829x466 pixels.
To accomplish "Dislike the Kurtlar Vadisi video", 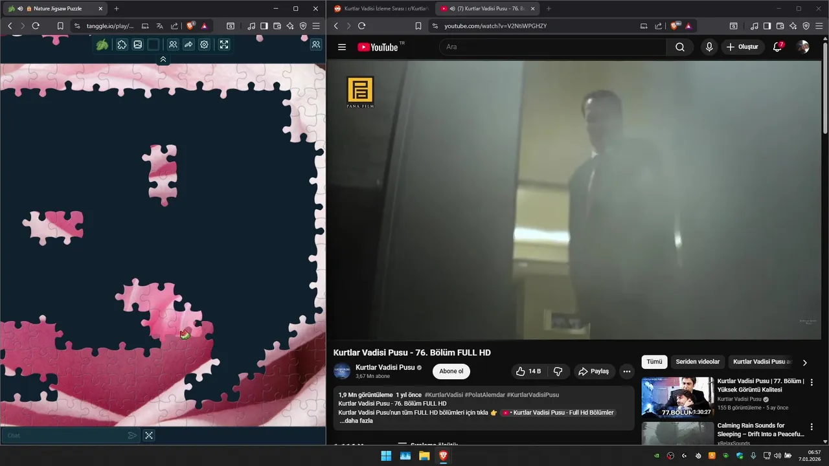I will (x=558, y=372).
